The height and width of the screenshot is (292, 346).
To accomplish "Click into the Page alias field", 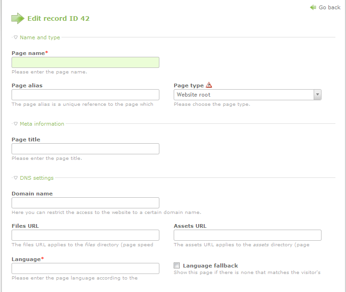I will coord(85,95).
